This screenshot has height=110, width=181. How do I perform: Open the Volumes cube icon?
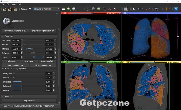click(93, 9)
